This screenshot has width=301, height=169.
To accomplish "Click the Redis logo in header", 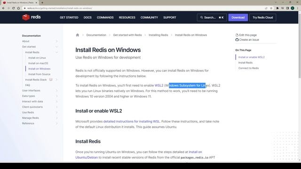I will (x=32, y=17).
